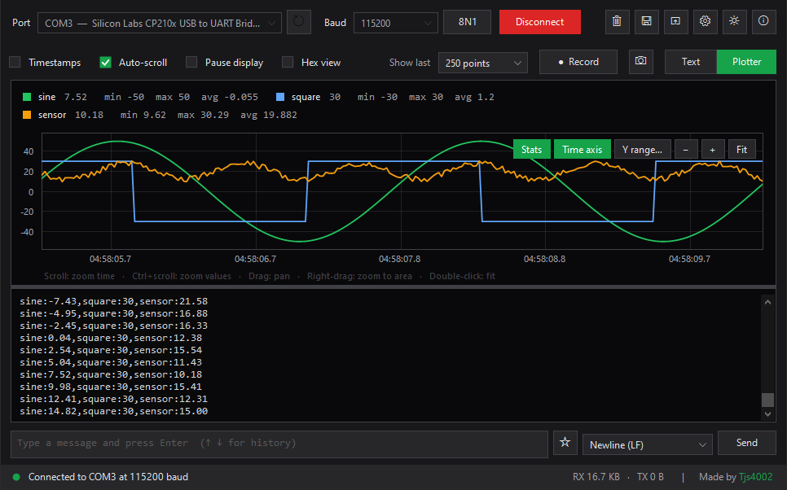Click the export window icon

click(675, 21)
